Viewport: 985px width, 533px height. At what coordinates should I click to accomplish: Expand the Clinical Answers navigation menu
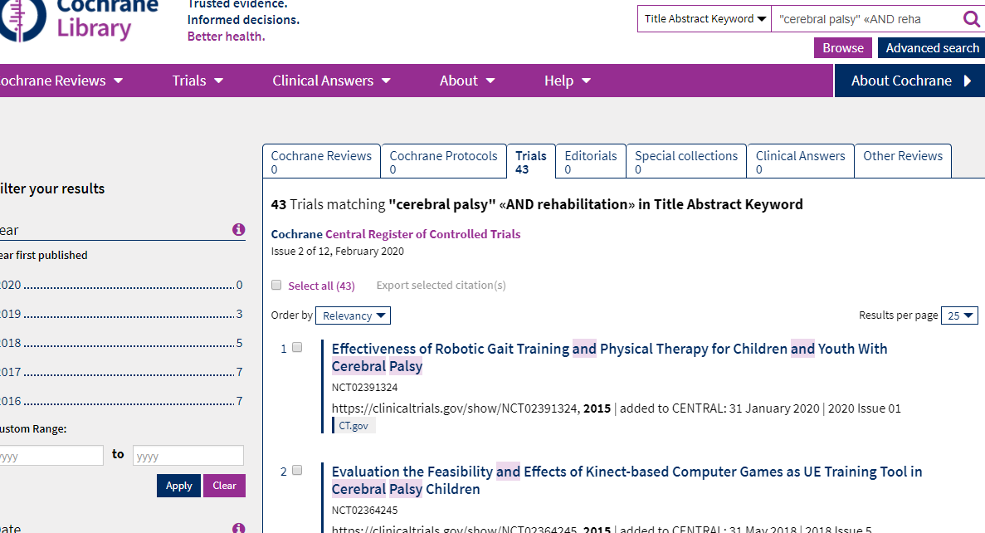[x=330, y=81]
